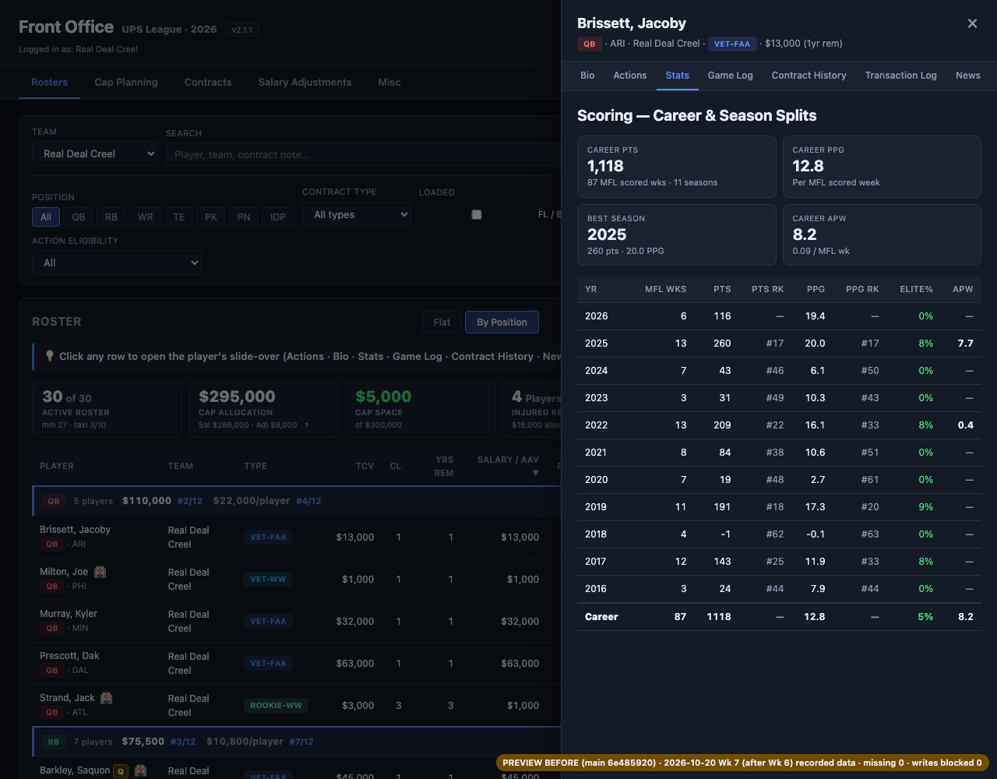Click the question mark icon beside Adj $9,000
This screenshot has height=779, width=997.
pyautogui.click(x=306, y=425)
